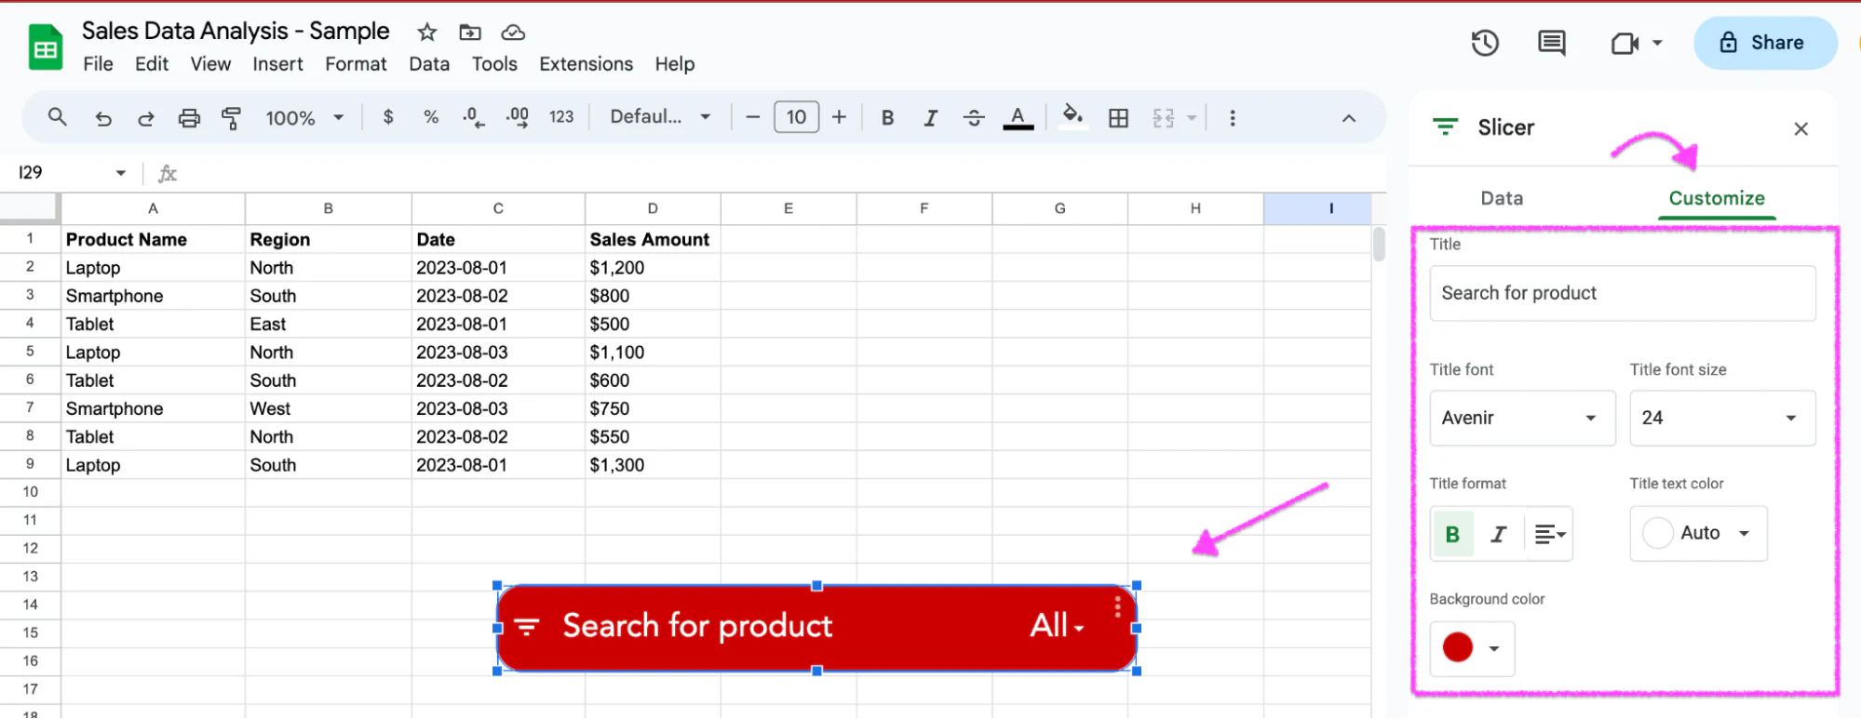Open version history clock icon
Image resolution: width=1861 pixels, height=719 pixels.
1485,43
